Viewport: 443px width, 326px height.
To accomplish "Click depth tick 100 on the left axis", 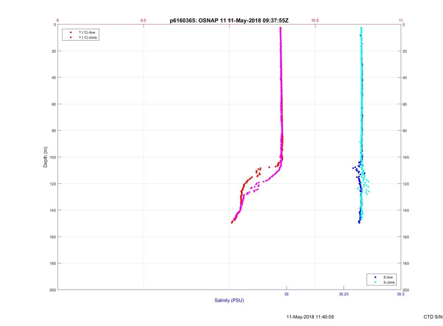I will [52, 157].
